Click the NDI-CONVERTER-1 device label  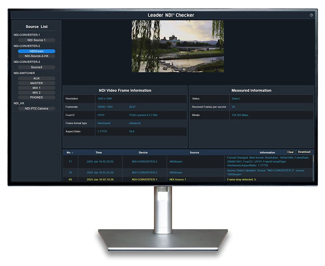coord(27,35)
